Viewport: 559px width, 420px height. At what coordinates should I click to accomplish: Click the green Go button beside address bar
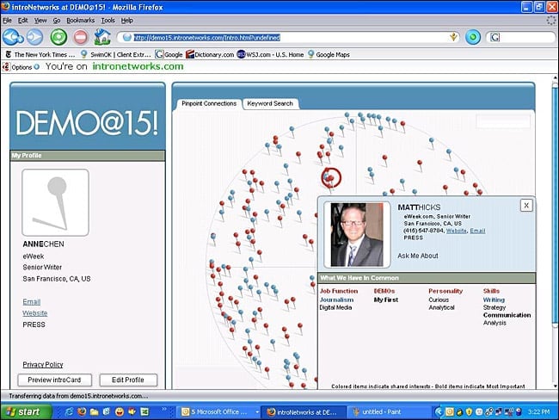pyautogui.click(x=473, y=37)
